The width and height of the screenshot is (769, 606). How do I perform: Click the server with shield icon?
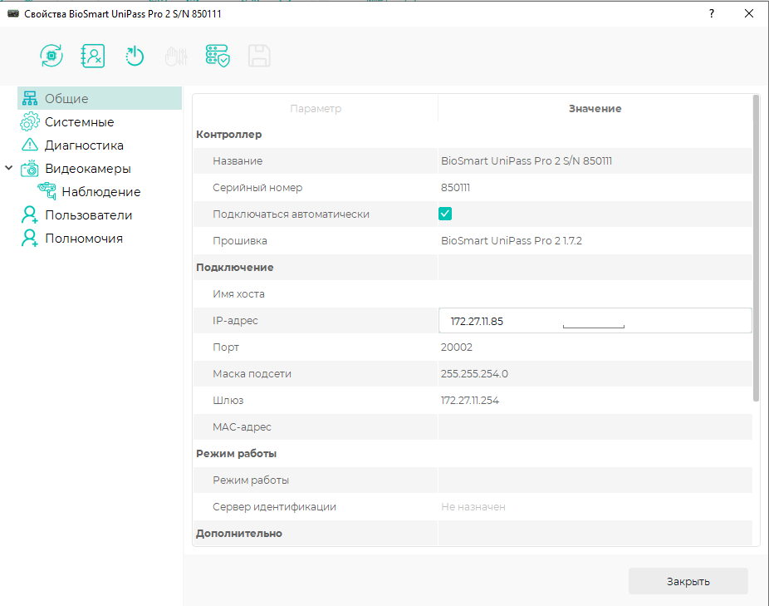click(218, 56)
